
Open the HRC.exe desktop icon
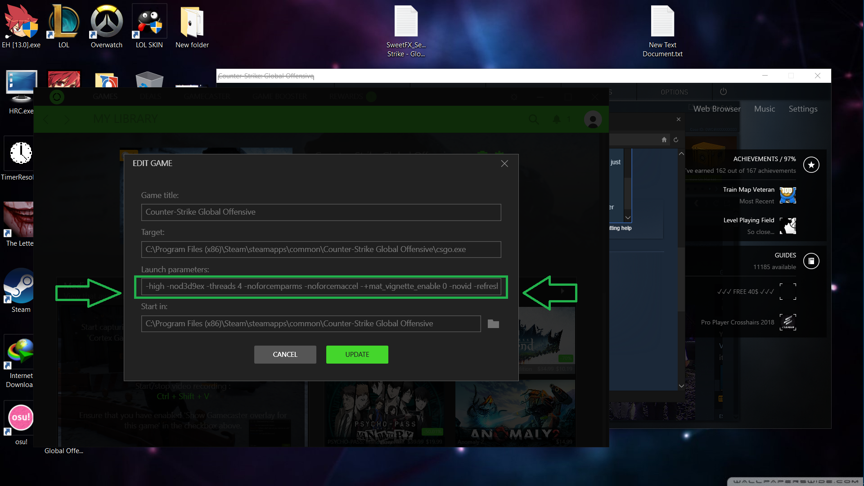(21, 92)
